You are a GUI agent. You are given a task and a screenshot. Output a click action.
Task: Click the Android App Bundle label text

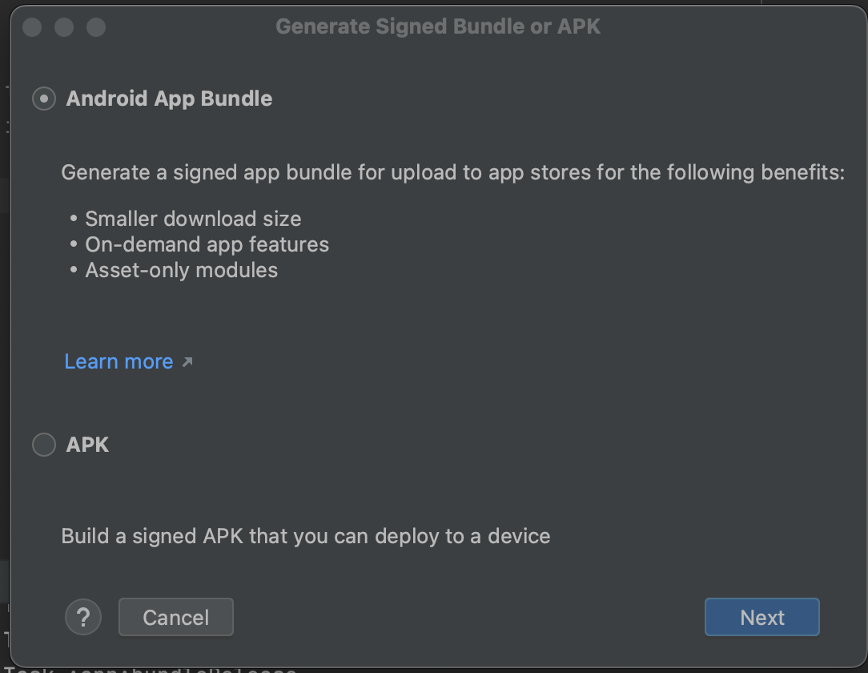169,99
